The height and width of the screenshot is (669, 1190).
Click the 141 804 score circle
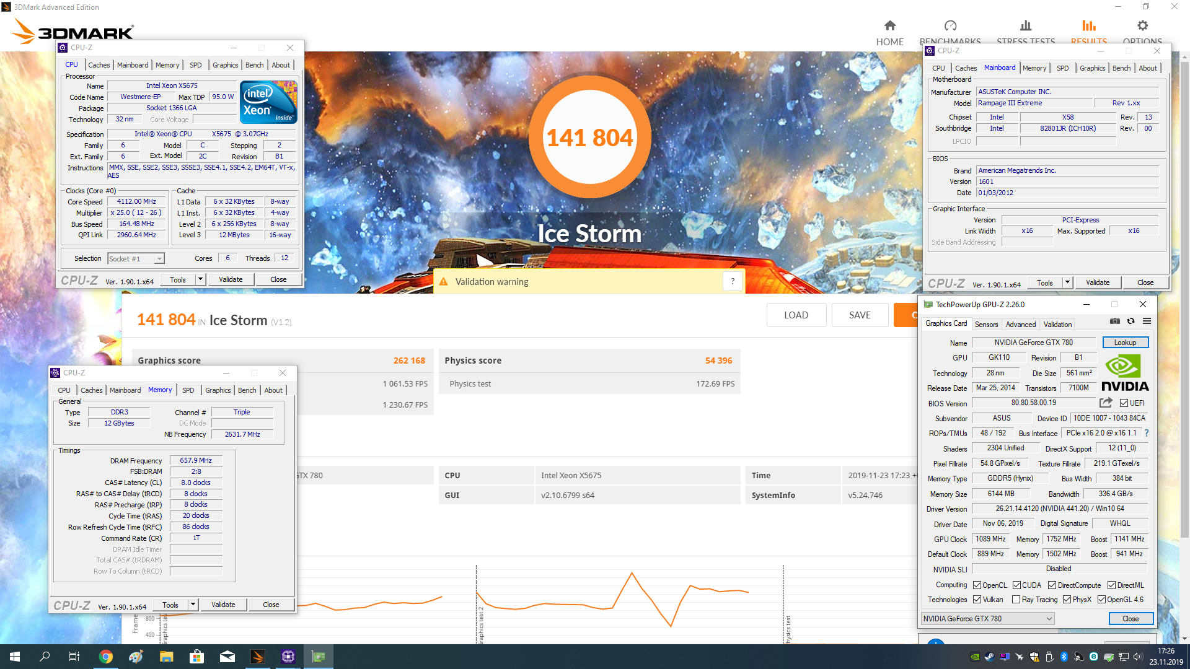589,138
